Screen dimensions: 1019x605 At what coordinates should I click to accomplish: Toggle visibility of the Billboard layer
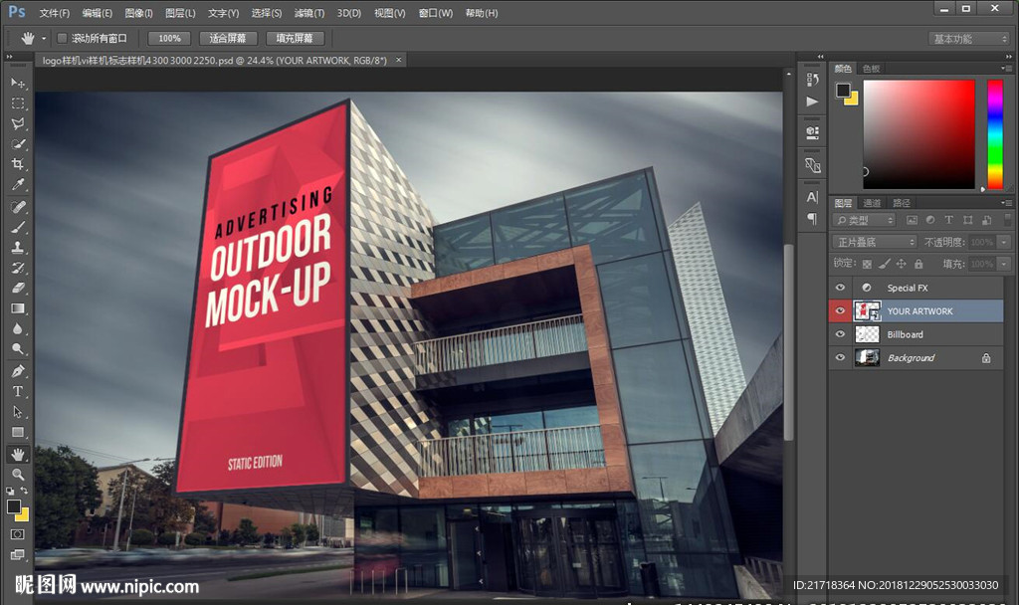(840, 334)
